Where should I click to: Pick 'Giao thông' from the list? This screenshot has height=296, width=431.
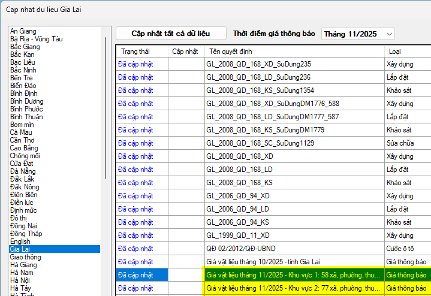point(27,256)
